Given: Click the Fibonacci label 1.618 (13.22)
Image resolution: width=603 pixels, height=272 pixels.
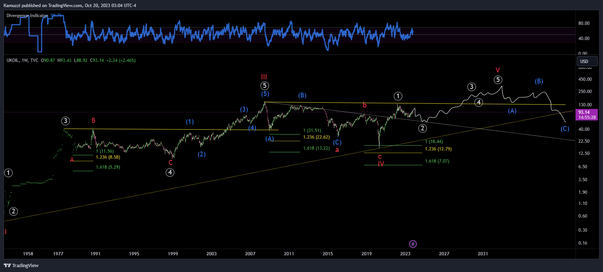Looking at the screenshot, I should [317, 148].
